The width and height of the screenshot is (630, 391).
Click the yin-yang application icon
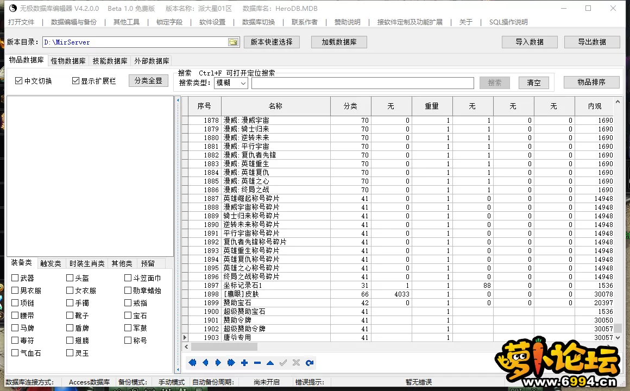(13, 8)
